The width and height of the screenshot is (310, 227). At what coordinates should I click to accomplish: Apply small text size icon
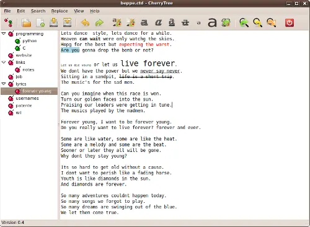click(199, 23)
